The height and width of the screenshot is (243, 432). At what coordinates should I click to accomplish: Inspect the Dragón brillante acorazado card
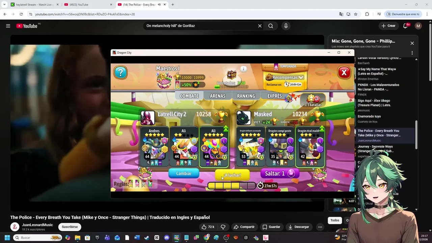[x=250, y=147]
